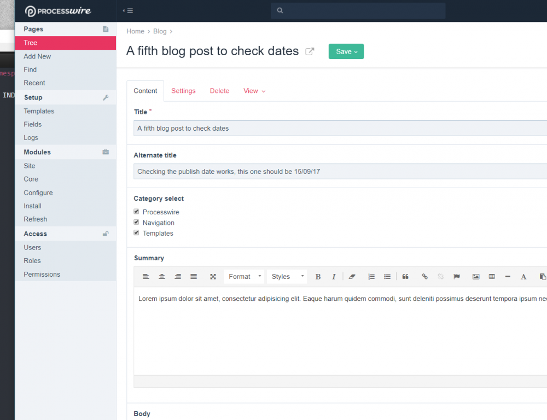Viewport: 547px width, 420px height.
Task: Click the insert table icon
Action: [492, 277]
